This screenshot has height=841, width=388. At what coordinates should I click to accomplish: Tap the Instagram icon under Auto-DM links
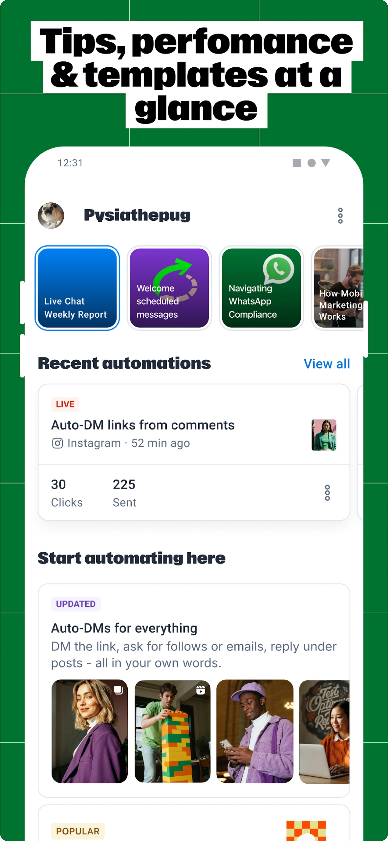click(57, 443)
